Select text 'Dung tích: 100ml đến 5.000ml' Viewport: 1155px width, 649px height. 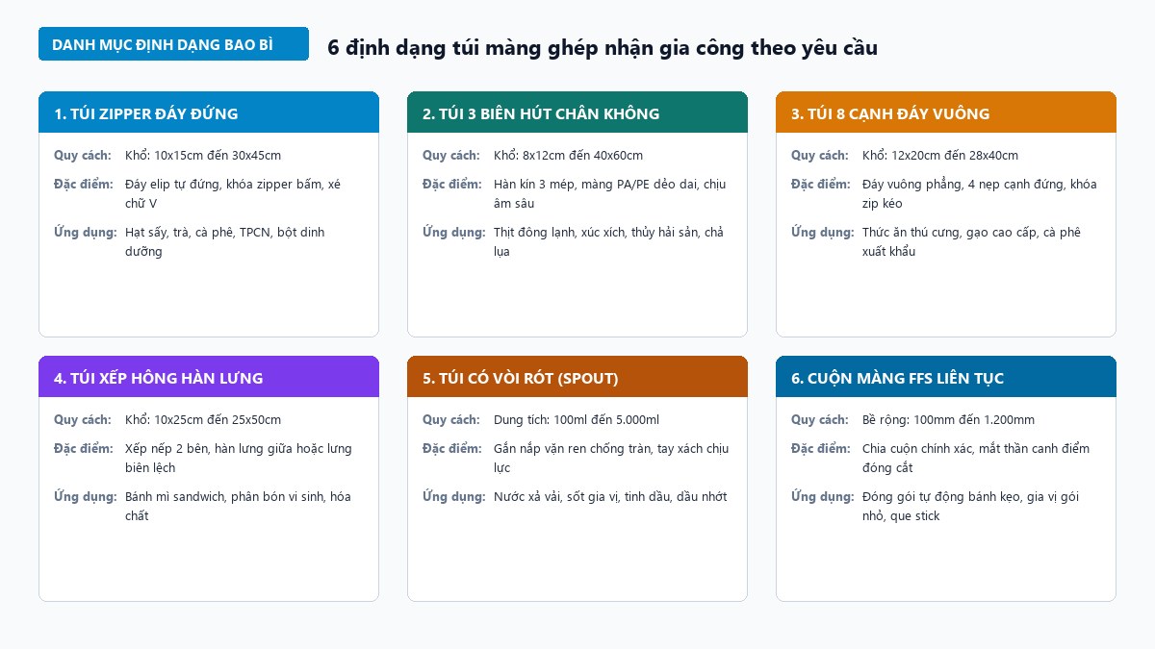(x=577, y=419)
